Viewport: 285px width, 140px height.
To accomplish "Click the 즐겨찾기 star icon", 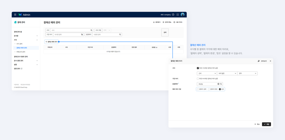I will tap(154, 22).
